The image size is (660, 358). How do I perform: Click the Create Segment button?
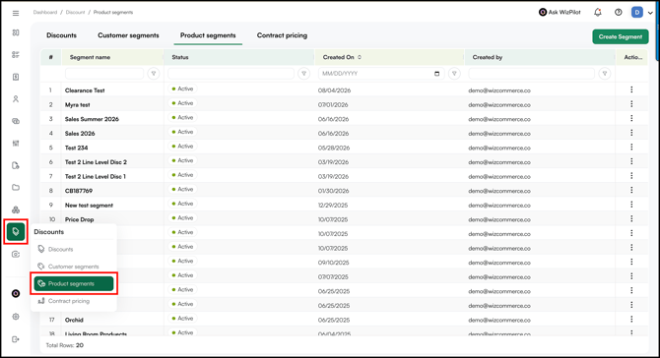621,36
